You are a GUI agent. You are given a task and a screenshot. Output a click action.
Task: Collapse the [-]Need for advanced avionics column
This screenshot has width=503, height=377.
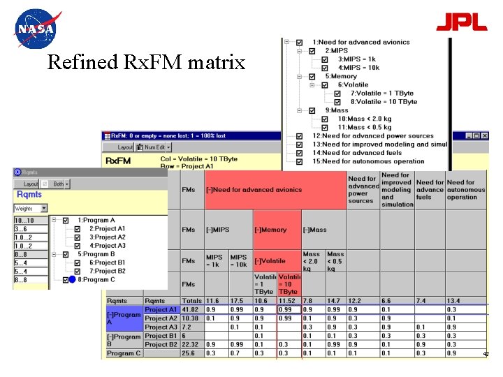click(275, 190)
